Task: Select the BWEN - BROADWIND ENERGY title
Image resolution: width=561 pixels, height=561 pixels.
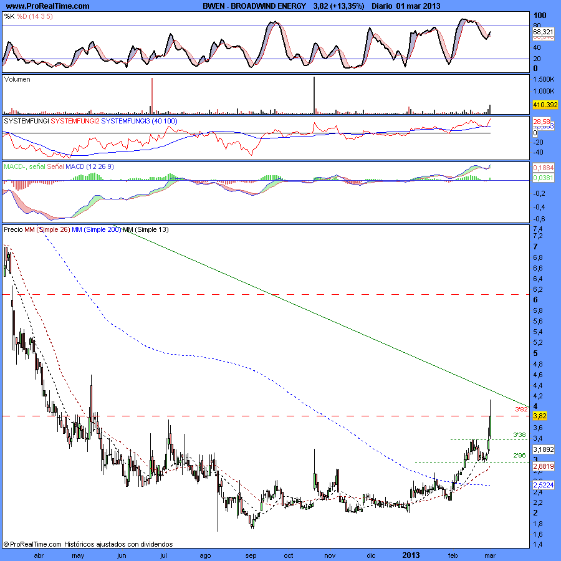Action: 254,6
